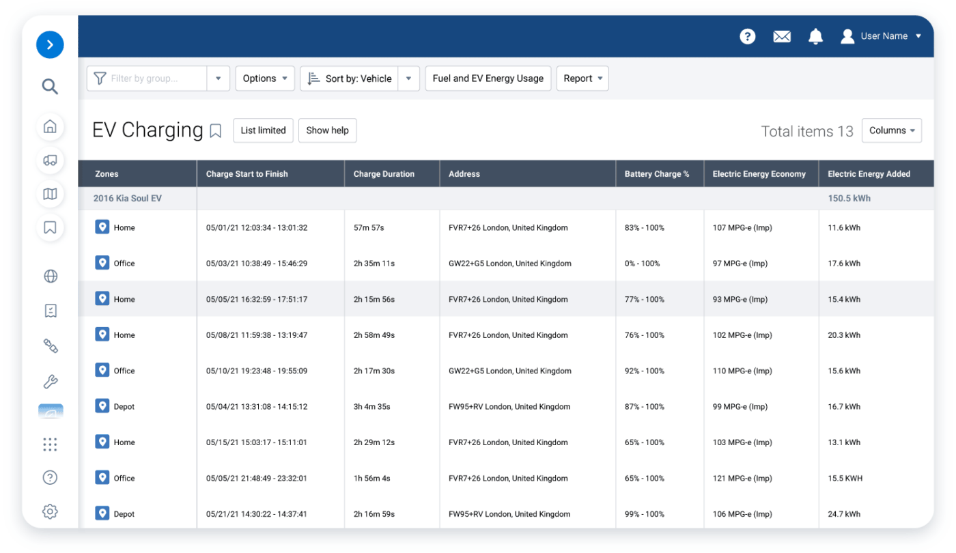The image size is (956, 553).
Task: Expand the Sort by Vehicle dropdown arrow
Action: 408,78
